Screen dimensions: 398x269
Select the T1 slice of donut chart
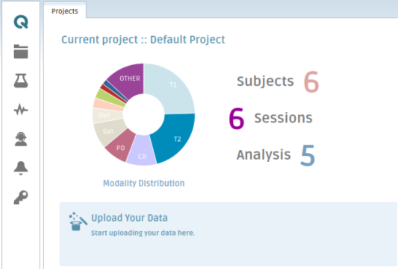pyautogui.click(x=173, y=85)
